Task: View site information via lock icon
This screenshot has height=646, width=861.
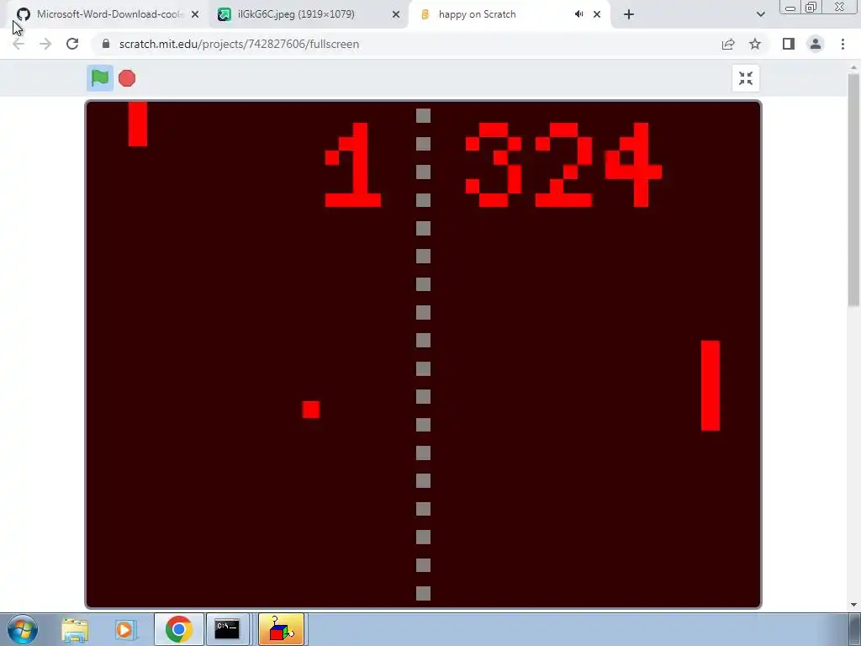Action: (106, 44)
